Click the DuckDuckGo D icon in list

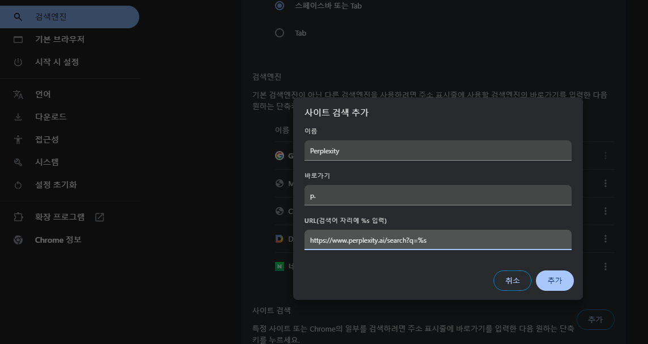tap(280, 239)
